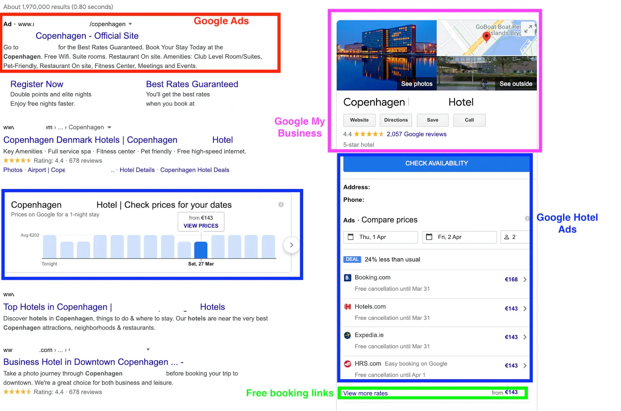
Task: Expand the ad URL dropdown arrow
Action: [130, 24]
